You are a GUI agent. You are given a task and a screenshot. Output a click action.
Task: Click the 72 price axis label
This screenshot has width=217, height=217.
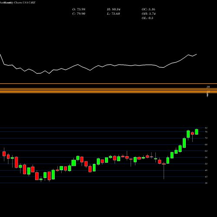(x=206, y=138)
